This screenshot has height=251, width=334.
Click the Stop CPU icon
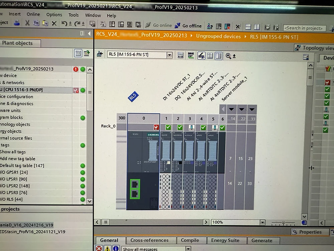pyautogui.click(x=227, y=26)
